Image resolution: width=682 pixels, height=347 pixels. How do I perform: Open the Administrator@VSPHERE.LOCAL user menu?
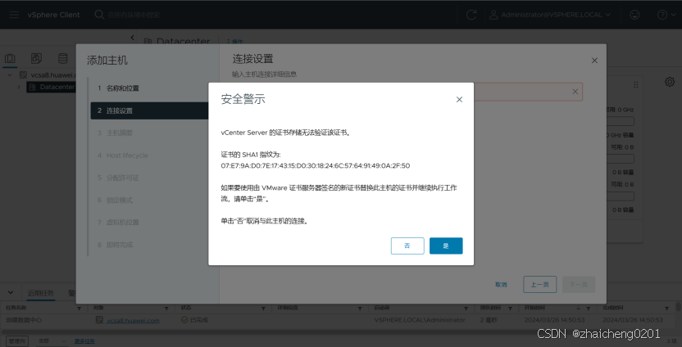pos(550,15)
